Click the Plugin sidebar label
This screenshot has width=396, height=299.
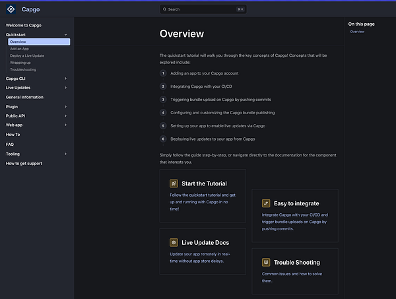point(12,106)
